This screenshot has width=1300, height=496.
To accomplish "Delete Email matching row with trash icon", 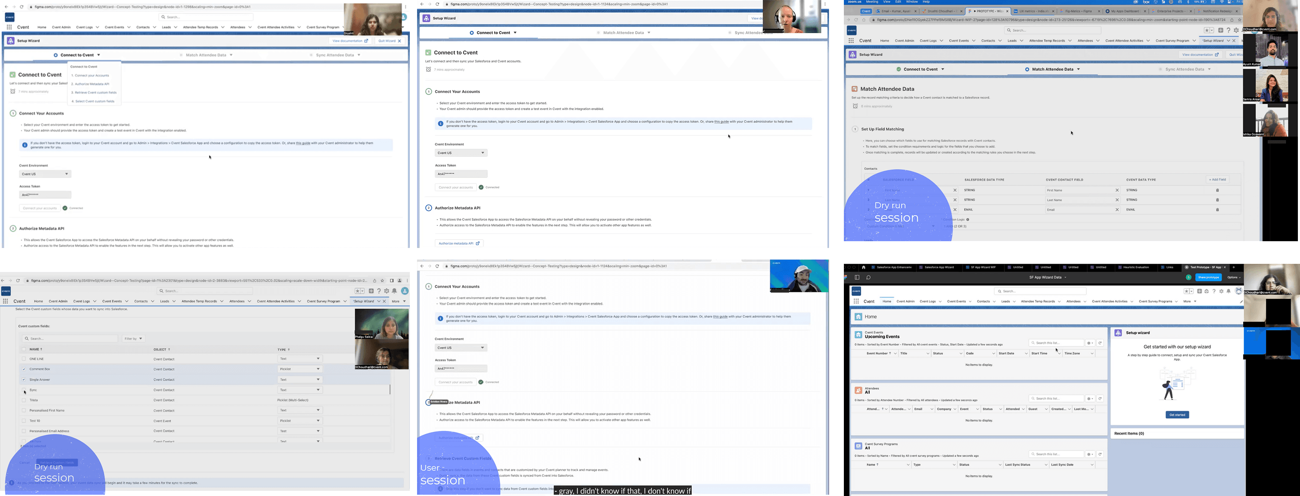I will pos(1217,209).
